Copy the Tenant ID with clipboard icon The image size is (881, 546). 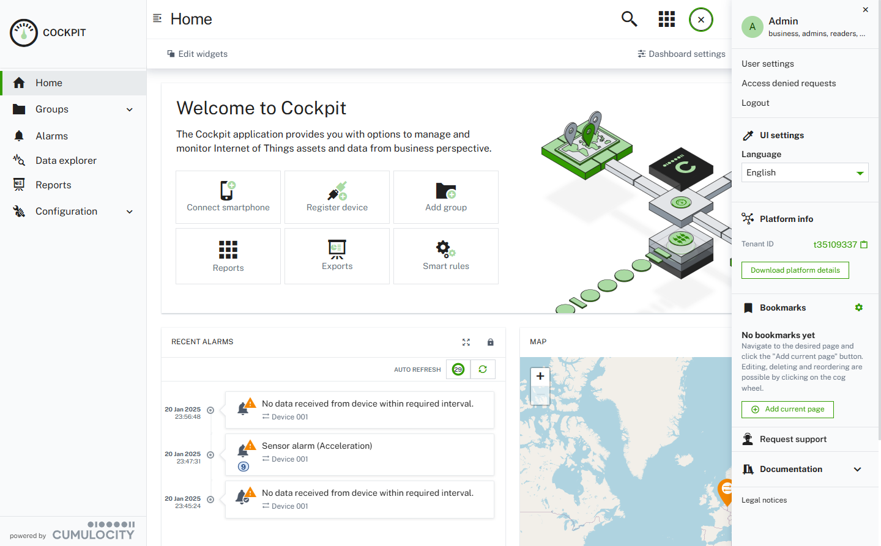864,245
